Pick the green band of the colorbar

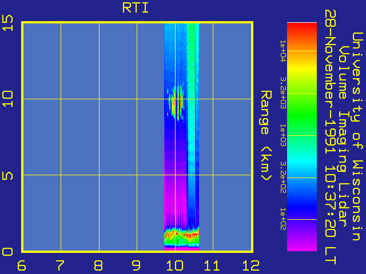click(x=302, y=114)
